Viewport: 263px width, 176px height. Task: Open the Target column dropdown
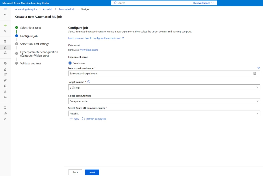164,87
